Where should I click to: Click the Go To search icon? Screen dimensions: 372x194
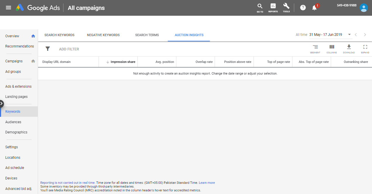[x=260, y=7]
